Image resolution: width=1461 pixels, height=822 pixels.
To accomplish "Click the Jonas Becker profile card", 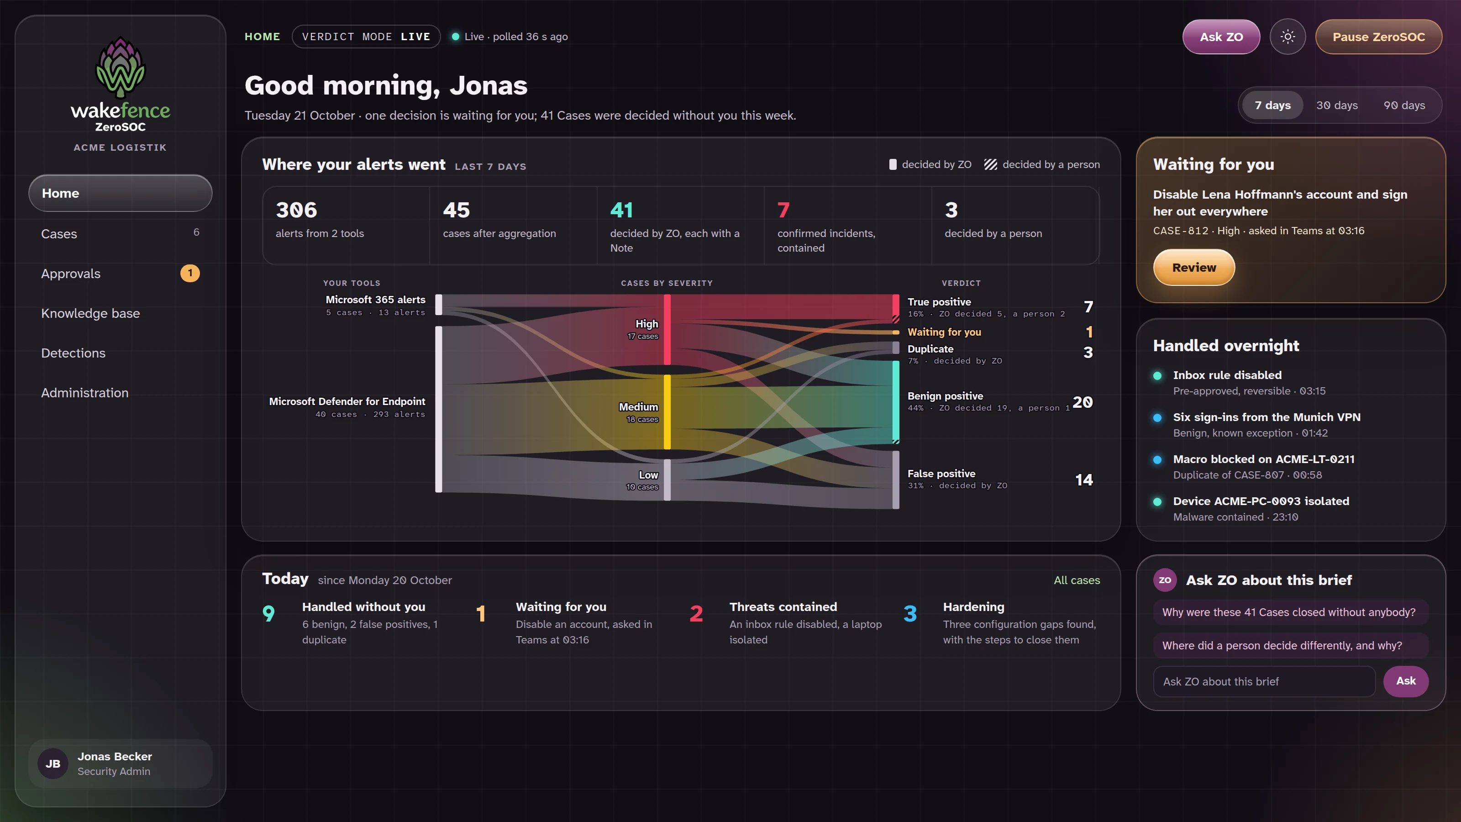I will [120, 763].
